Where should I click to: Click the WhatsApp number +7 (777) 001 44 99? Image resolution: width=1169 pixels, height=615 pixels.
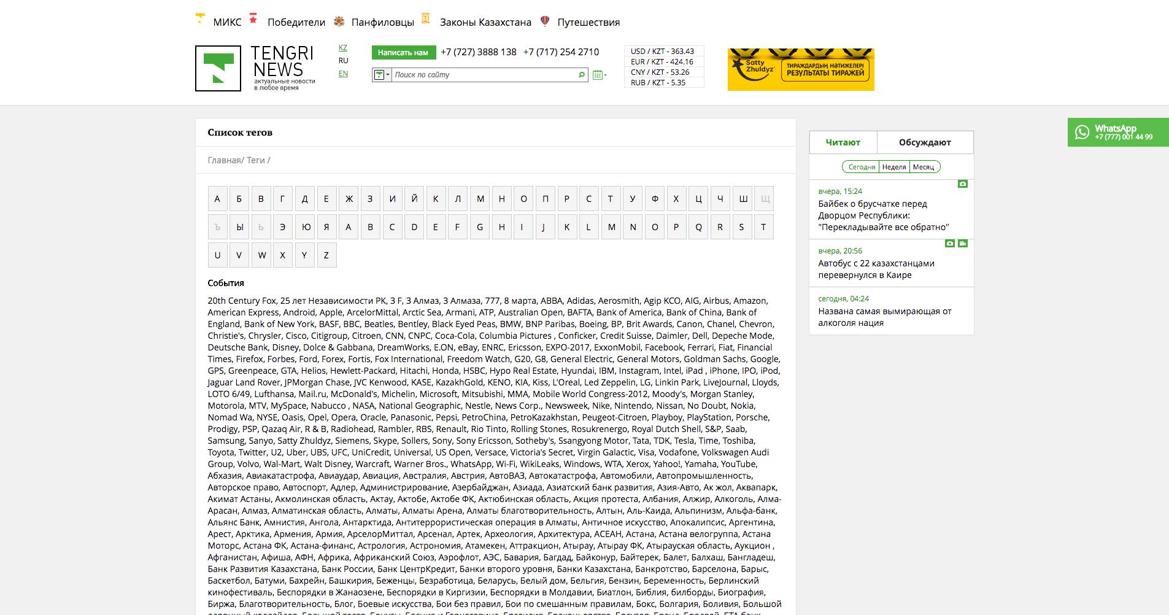click(1124, 137)
